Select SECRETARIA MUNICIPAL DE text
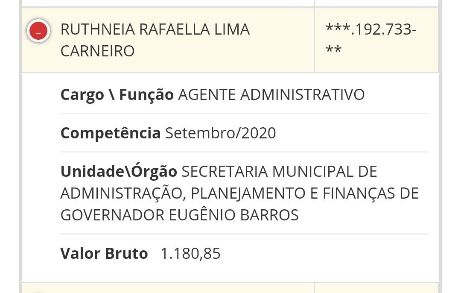 click(x=279, y=172)
